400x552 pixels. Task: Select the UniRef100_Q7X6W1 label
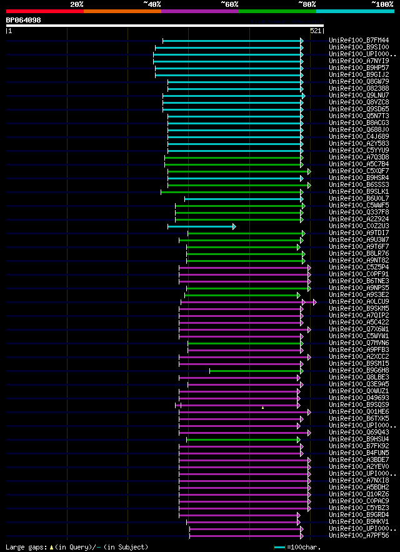(359, 329)
